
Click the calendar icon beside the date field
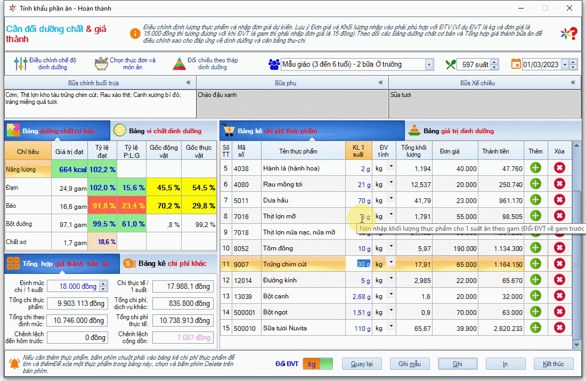[516, 64]
